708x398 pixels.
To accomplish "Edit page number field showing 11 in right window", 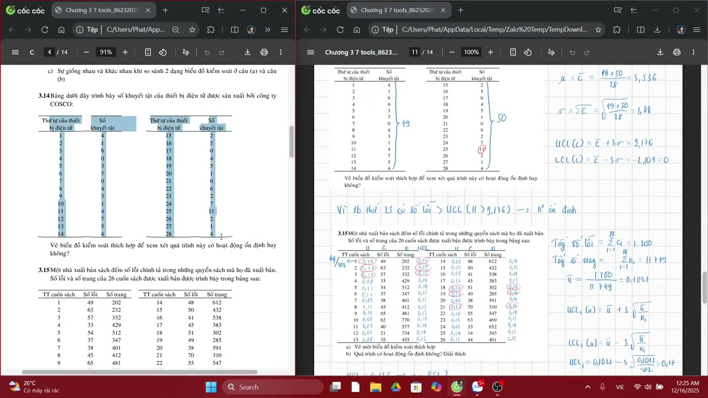I will coord(414,52).
